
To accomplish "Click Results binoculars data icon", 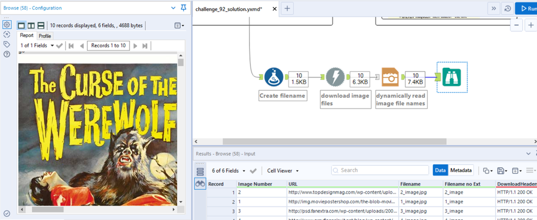I will [201, 183].
